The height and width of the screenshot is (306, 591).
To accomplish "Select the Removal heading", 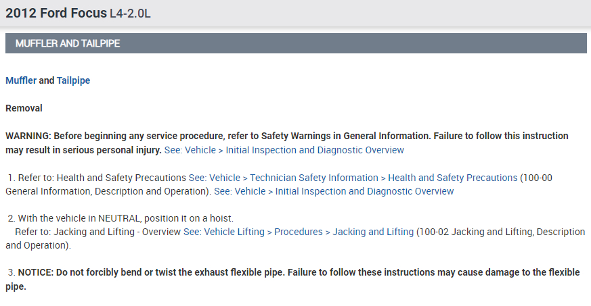I will (24, 108).
